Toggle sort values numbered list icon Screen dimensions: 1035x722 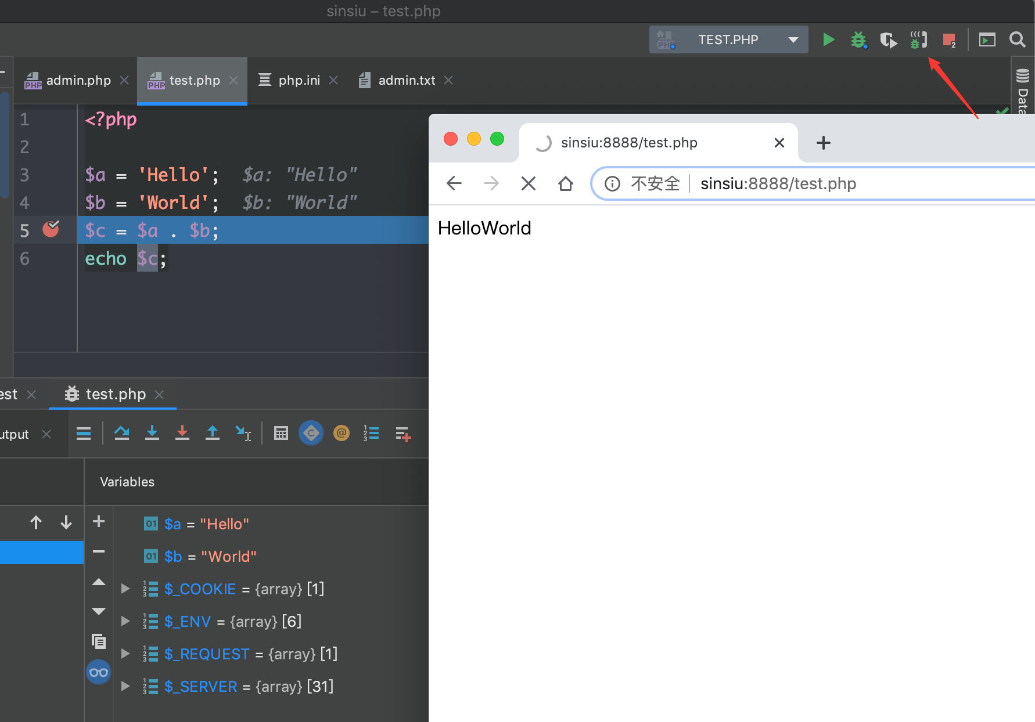tap(371, 434)
